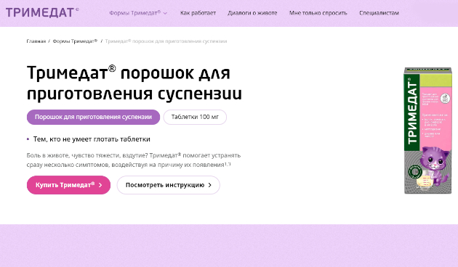Select Порошок для приготовления суспензии tab

(93, 118)
